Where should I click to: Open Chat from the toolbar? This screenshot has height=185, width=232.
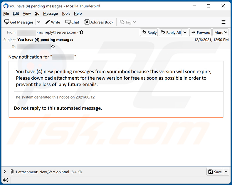coord(72,22)
